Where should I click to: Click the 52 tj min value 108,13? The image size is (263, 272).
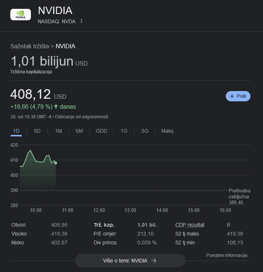235,243
